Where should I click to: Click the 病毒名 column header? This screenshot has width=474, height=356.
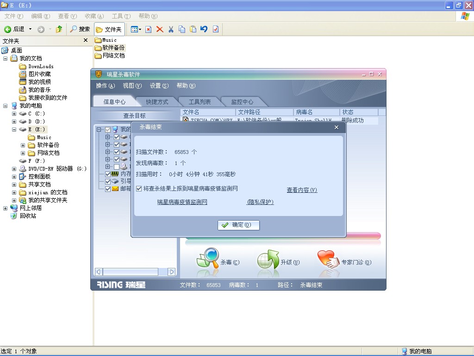click(x=316, y=112)
